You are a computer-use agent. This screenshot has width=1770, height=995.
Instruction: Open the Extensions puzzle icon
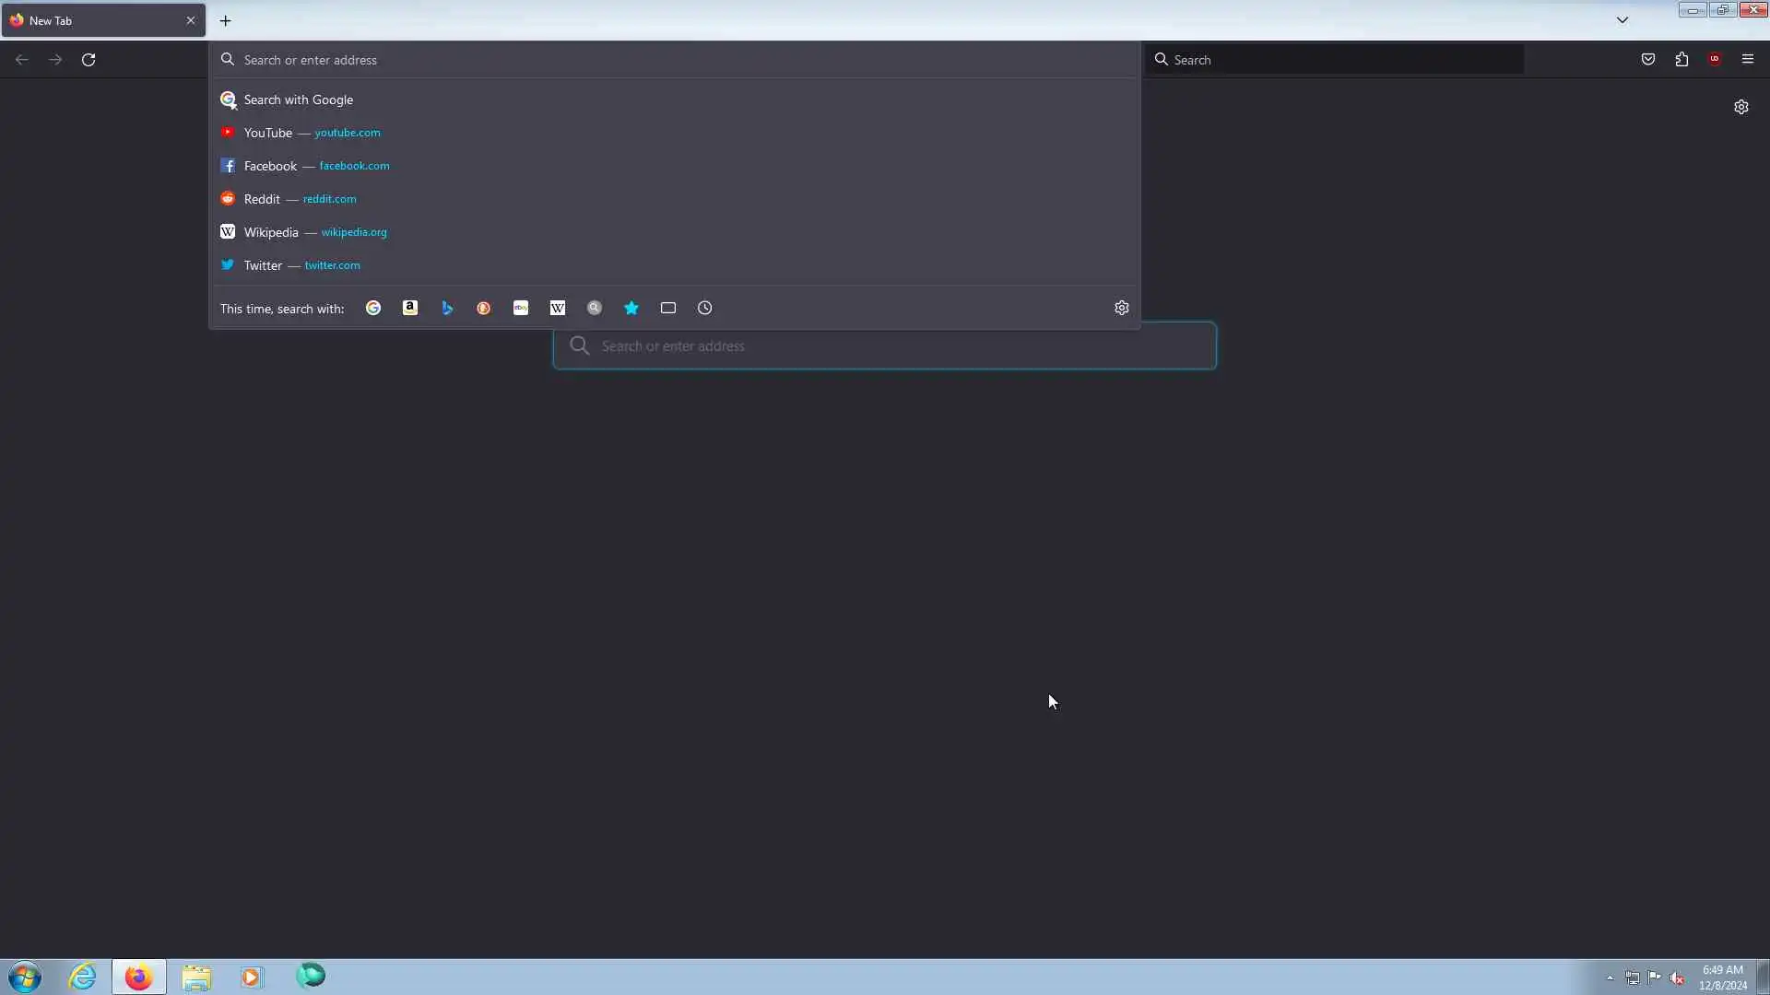[1681, 59]
